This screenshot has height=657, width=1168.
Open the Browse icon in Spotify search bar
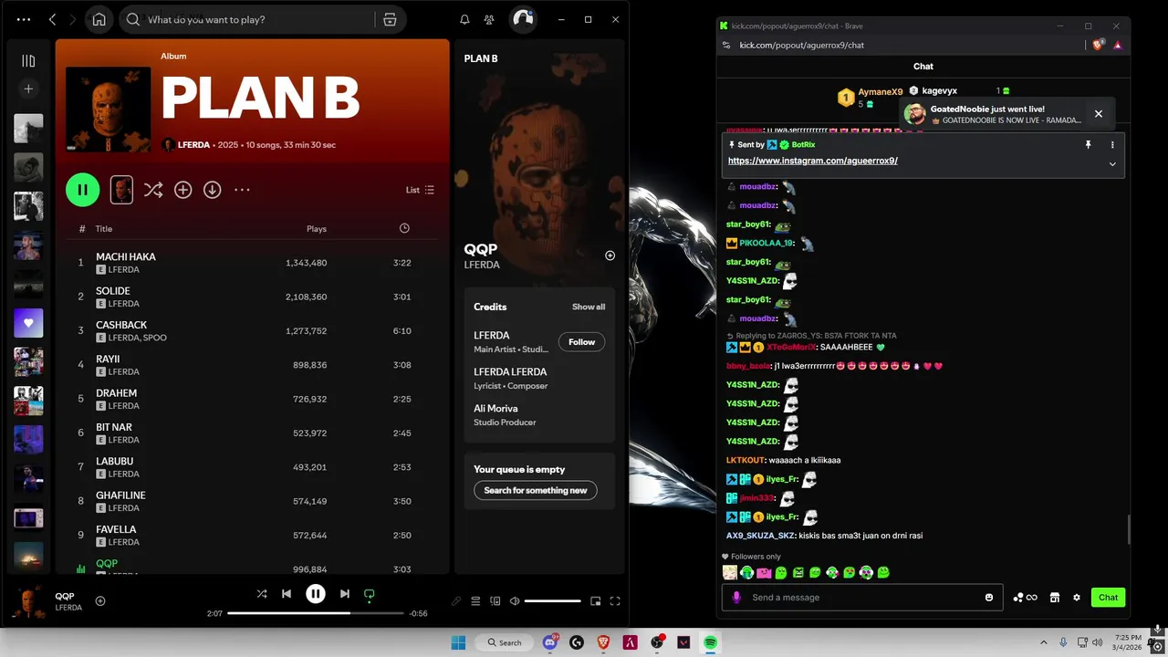390,19
